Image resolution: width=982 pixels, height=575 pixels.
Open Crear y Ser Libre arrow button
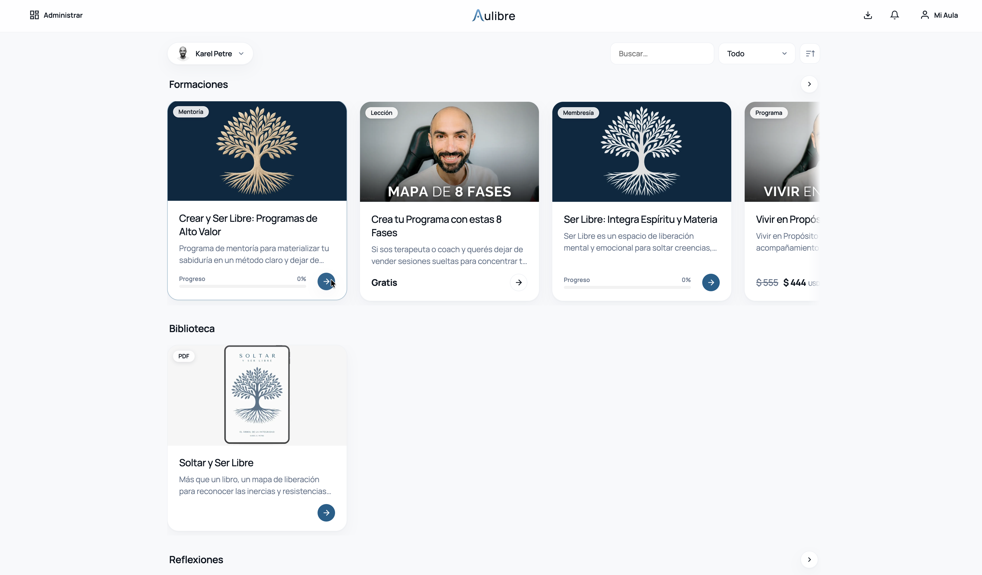tap(326, 281)
